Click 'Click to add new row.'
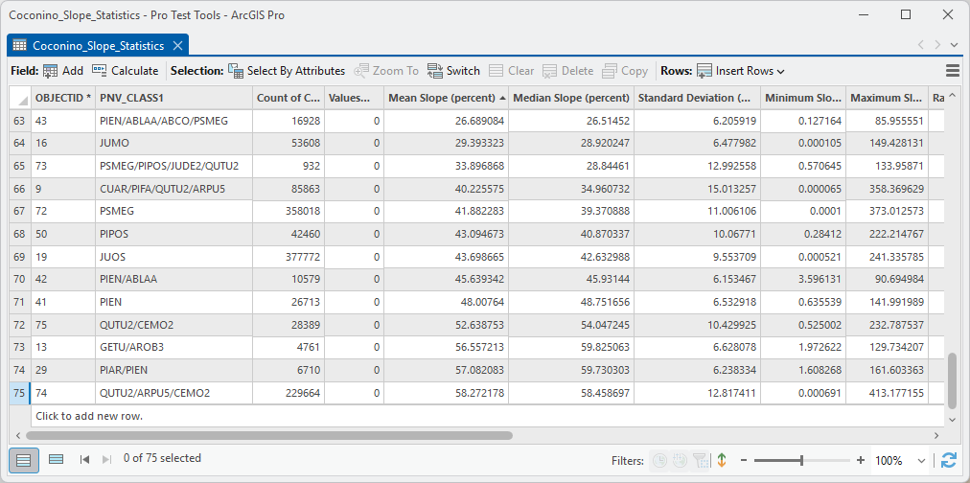The image size is (970, 483). pyautogui.click(x=89, y=416)
